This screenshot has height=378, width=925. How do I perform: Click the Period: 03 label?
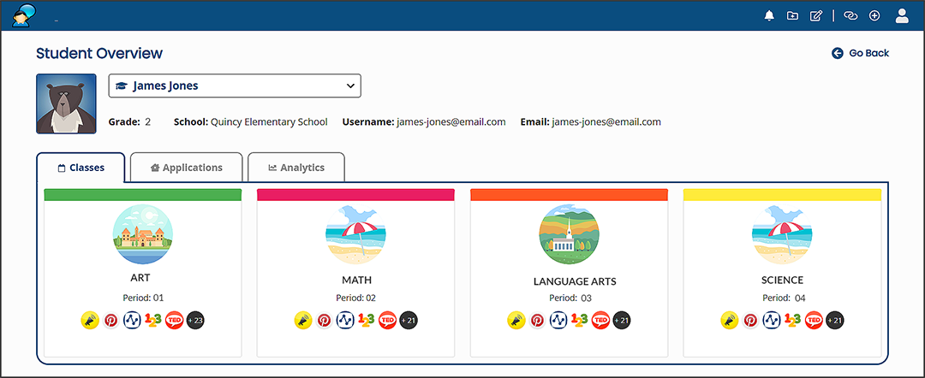[570, 298]
